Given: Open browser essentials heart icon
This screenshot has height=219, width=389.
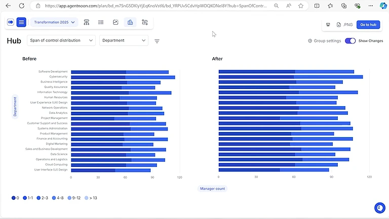Looking at the screenshot, I should click(x=357, y=6).
